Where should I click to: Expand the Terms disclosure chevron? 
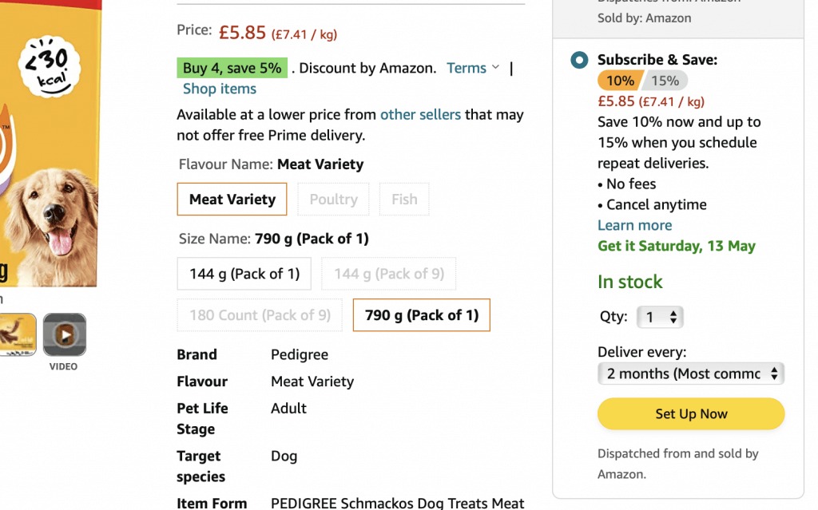coord(495,68)
